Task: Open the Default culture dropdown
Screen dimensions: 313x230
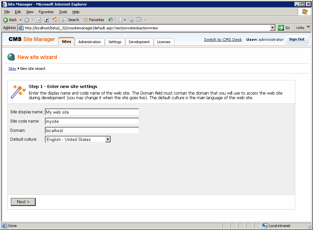Action: tap(78, 139)
